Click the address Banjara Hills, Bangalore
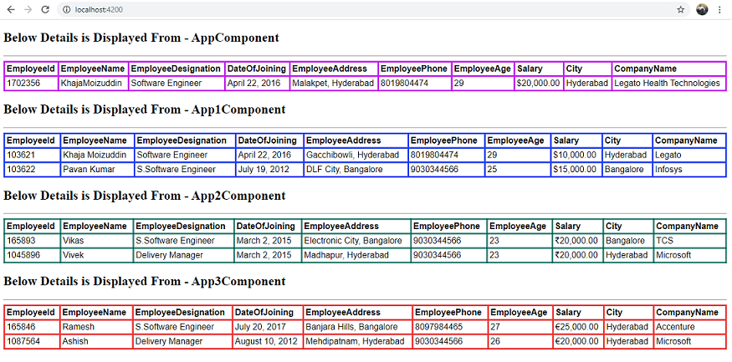The image size is (732, 362). point(351,327)
